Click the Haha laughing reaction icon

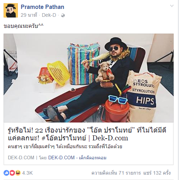pyautogui.click(x=18, y=173)
